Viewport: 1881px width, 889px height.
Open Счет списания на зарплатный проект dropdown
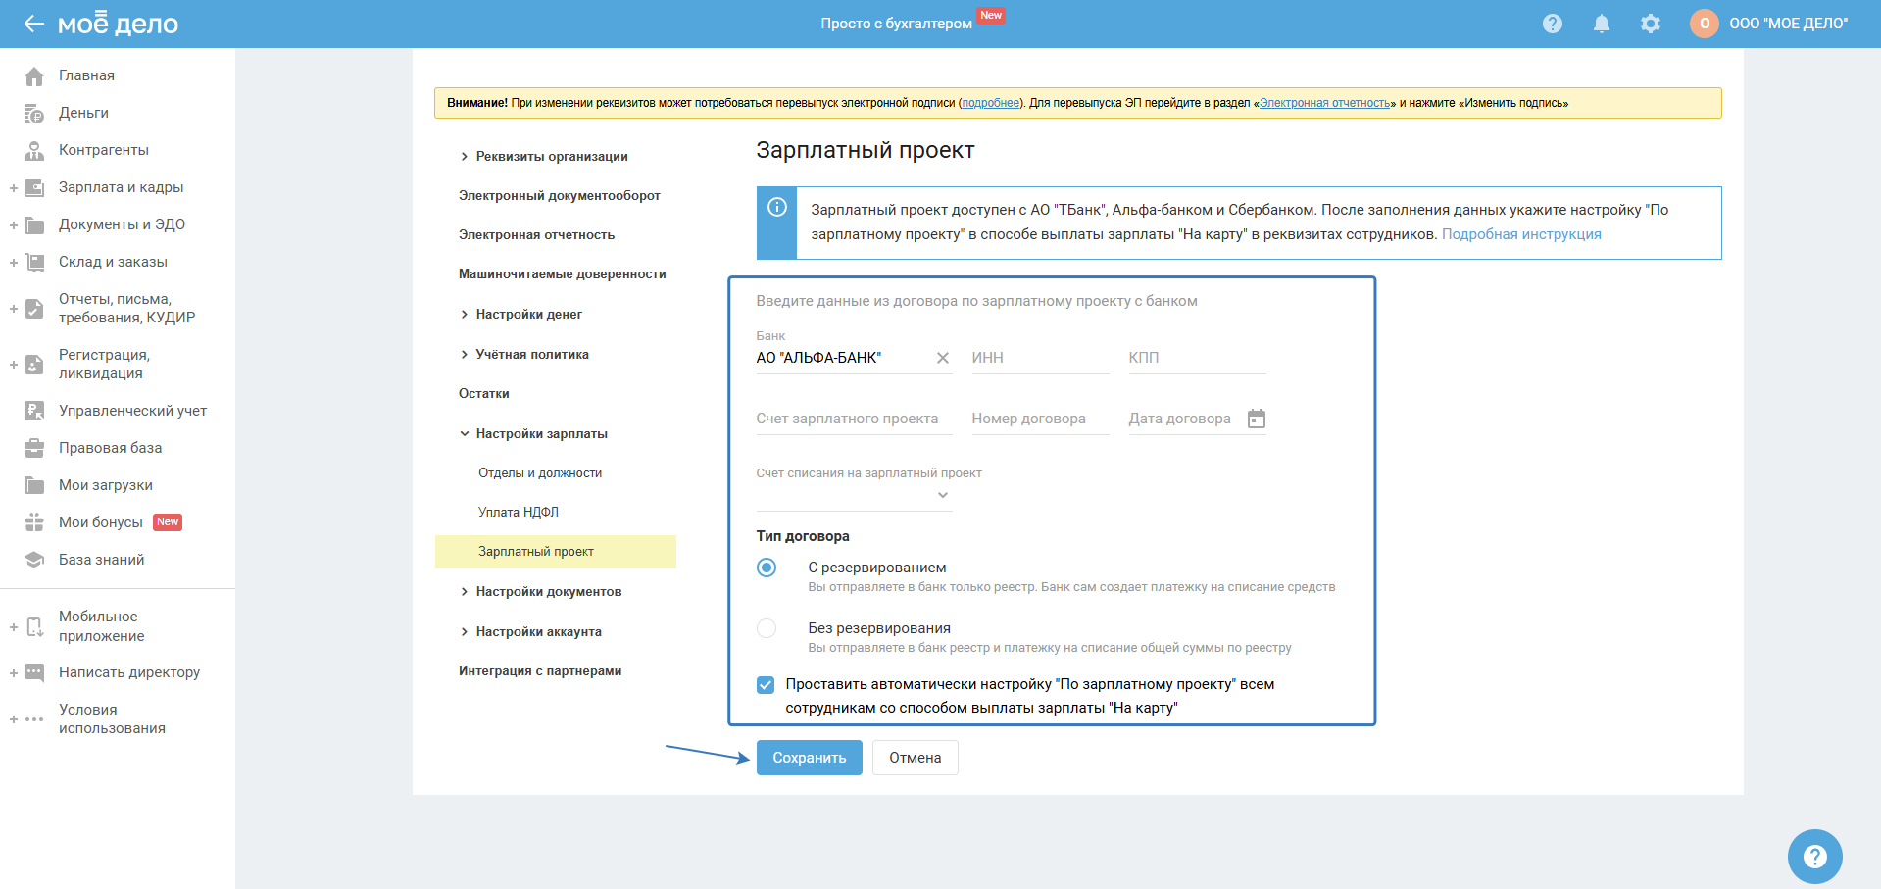pos(854,496)
